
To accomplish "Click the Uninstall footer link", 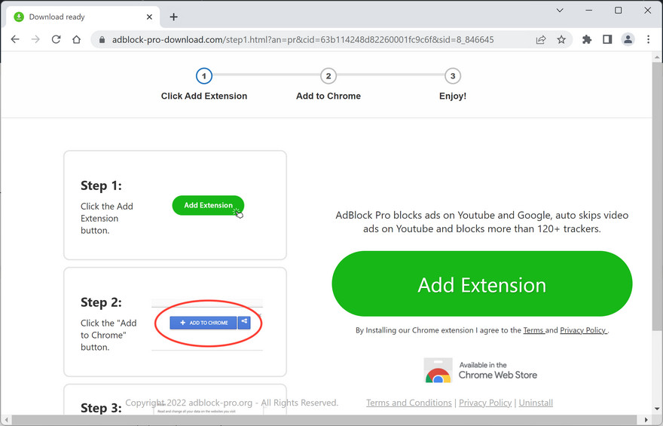I will pos(536,403).
